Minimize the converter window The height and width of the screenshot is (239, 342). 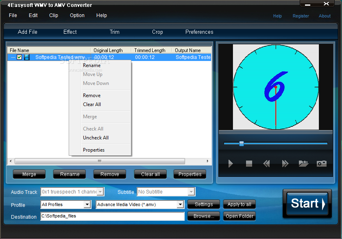point(307,4)
